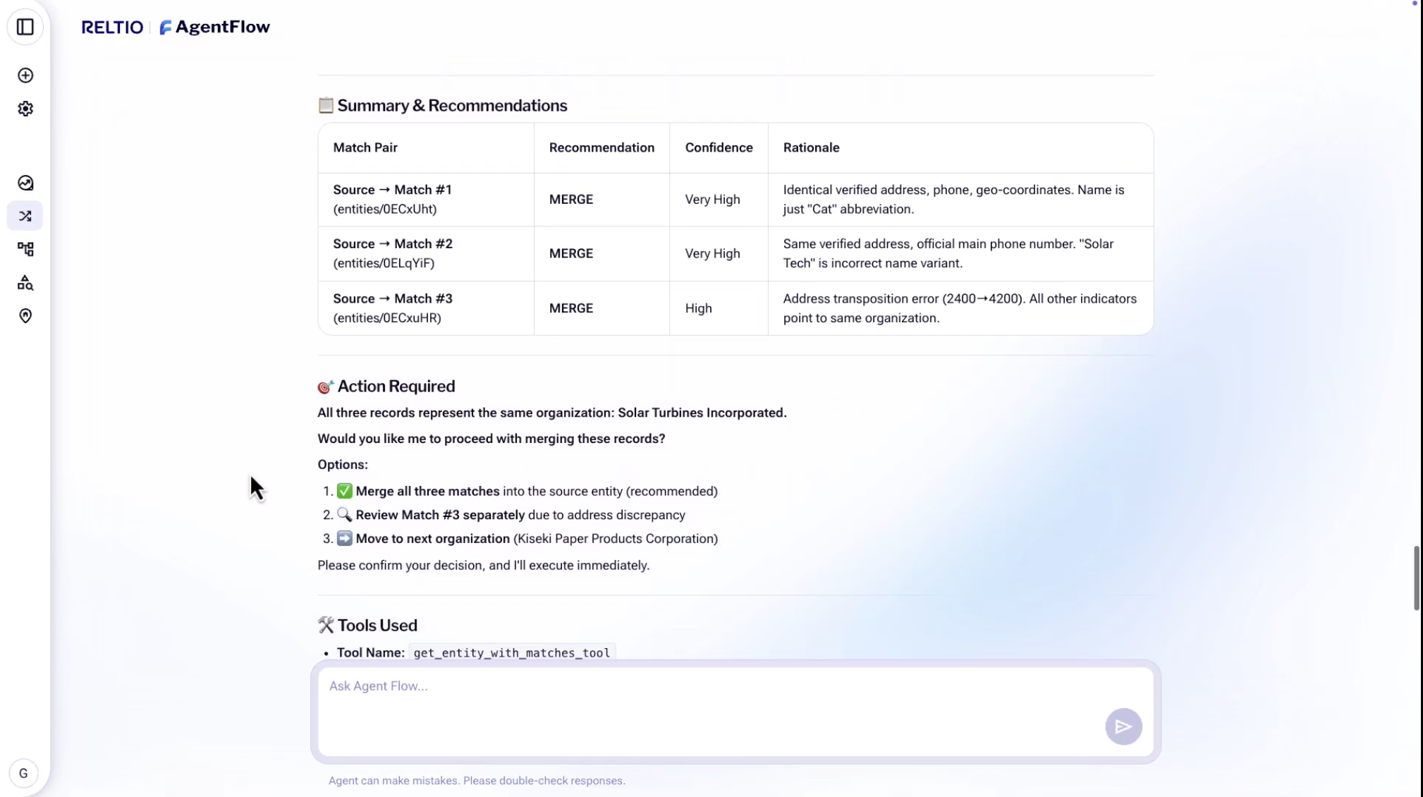Click the Confidence column header
This screenshot has height=797, width=1423.
[x=719, y=147]
